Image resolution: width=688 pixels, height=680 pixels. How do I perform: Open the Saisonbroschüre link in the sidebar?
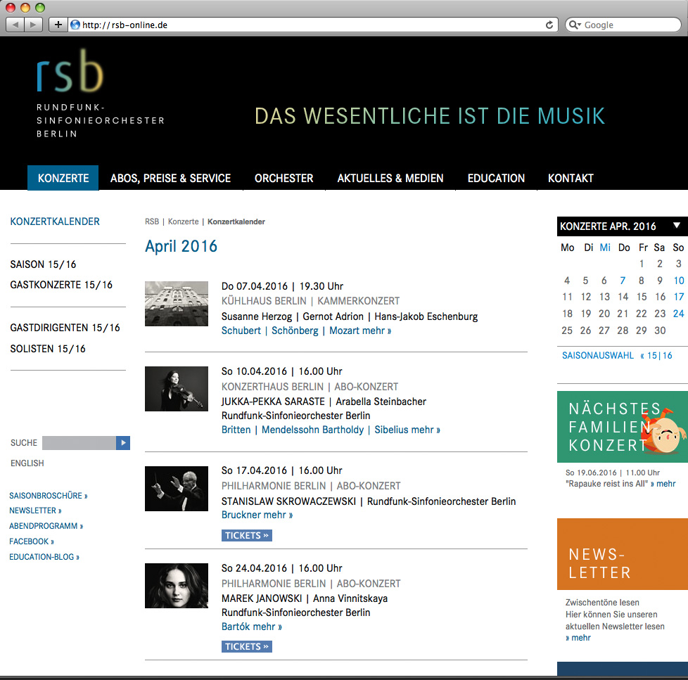(48, 495)
